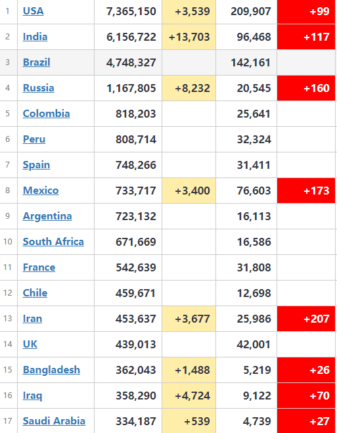The height and width of the screenshot is (433, 337).
Task: Click USA total cases 7,365,150 cell
Action: click(x=128, y=11)
